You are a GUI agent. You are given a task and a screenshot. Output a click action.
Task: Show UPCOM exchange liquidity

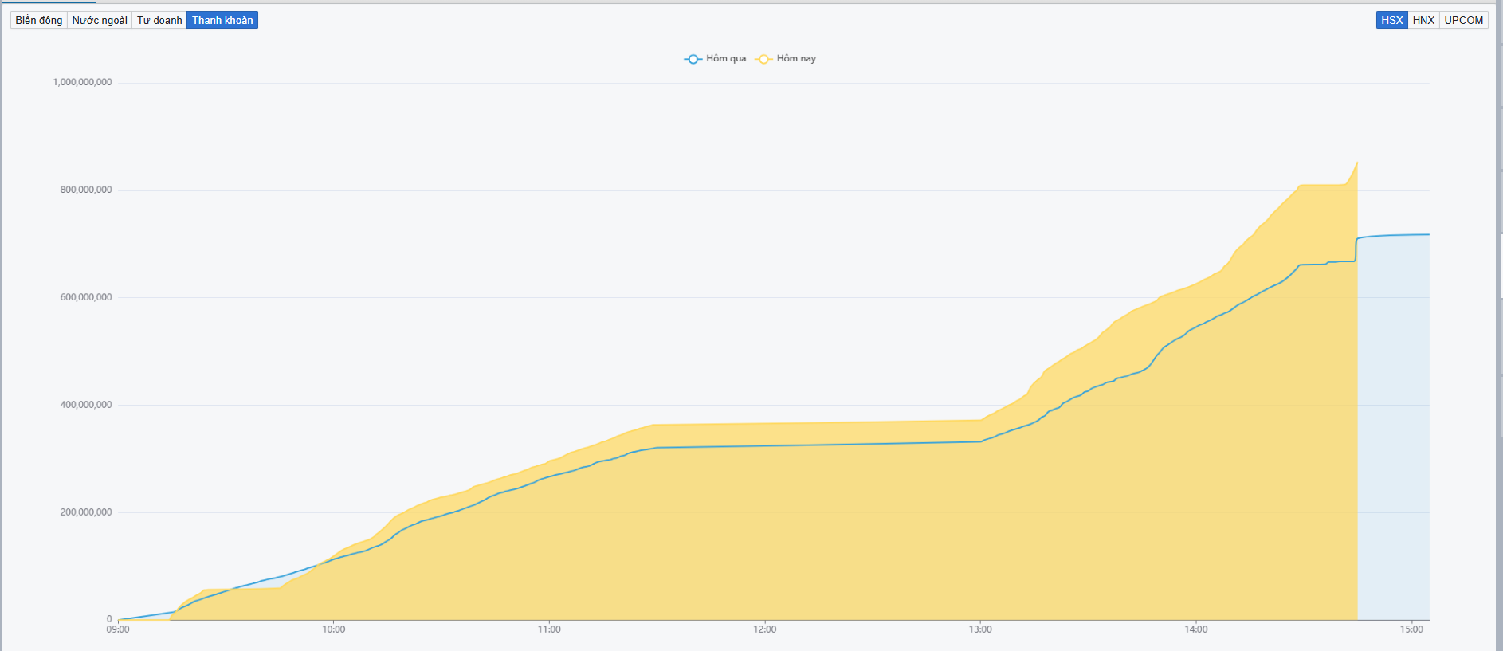(x=1464, y=20)
